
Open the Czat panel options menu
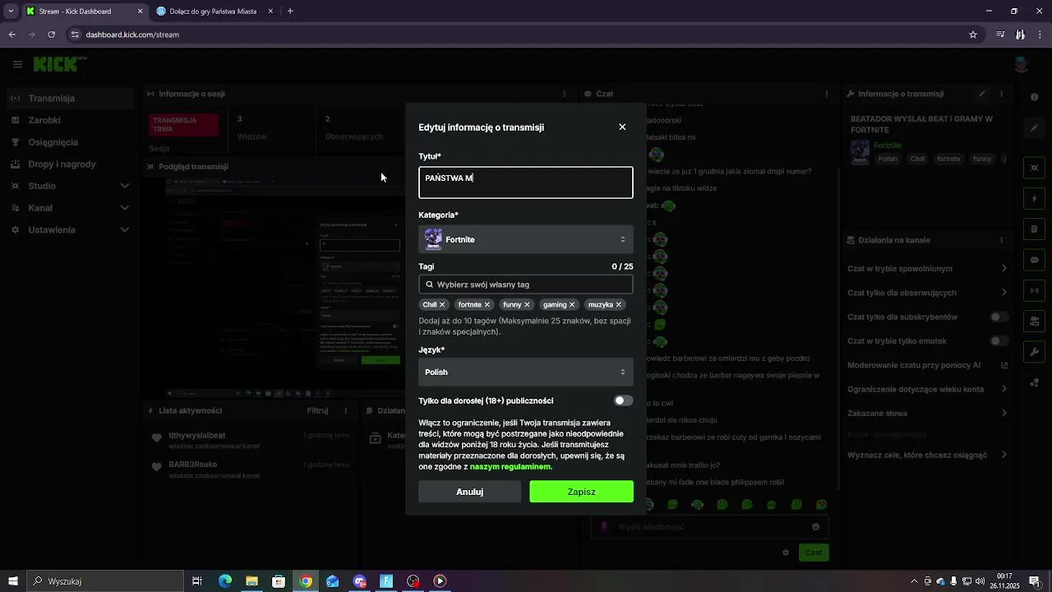(827, 95)
